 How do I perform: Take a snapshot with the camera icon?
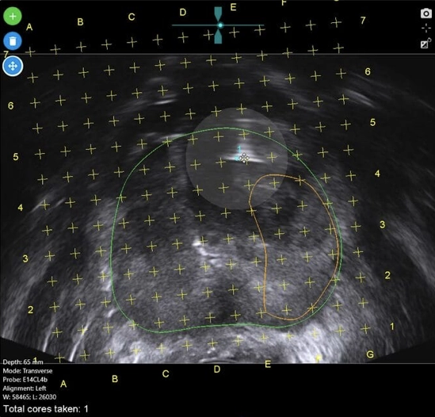click(426, 13)
